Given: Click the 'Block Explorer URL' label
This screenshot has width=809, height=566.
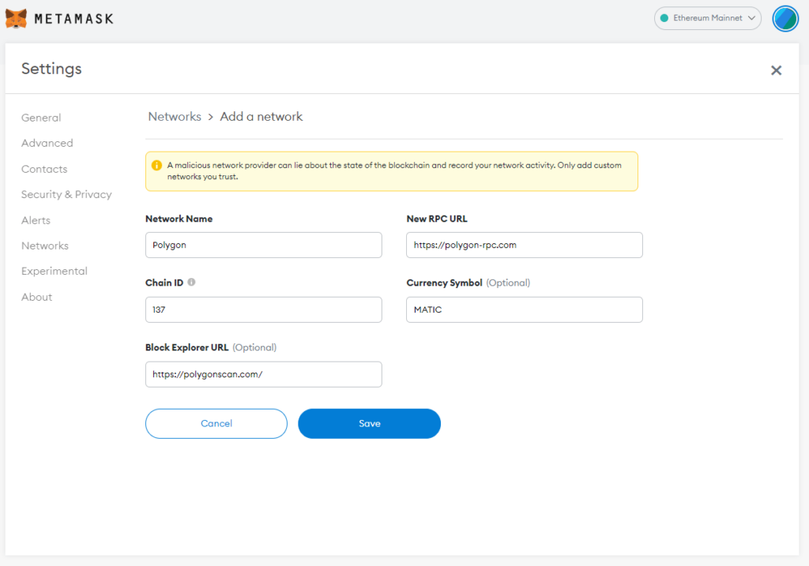Looking at the screenshot, I should [186, 347].
